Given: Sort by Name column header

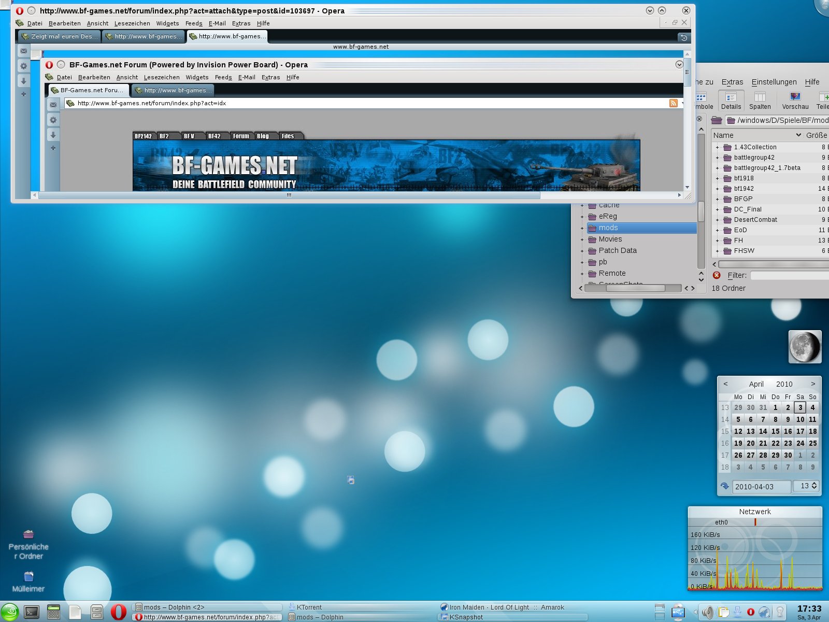Looking at the screenshot, I should coord(756,135).
